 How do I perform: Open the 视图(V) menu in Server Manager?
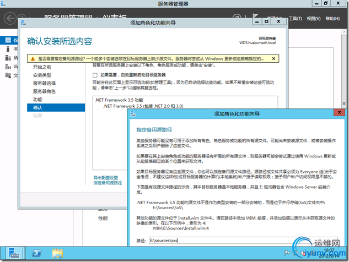(314, 19)
